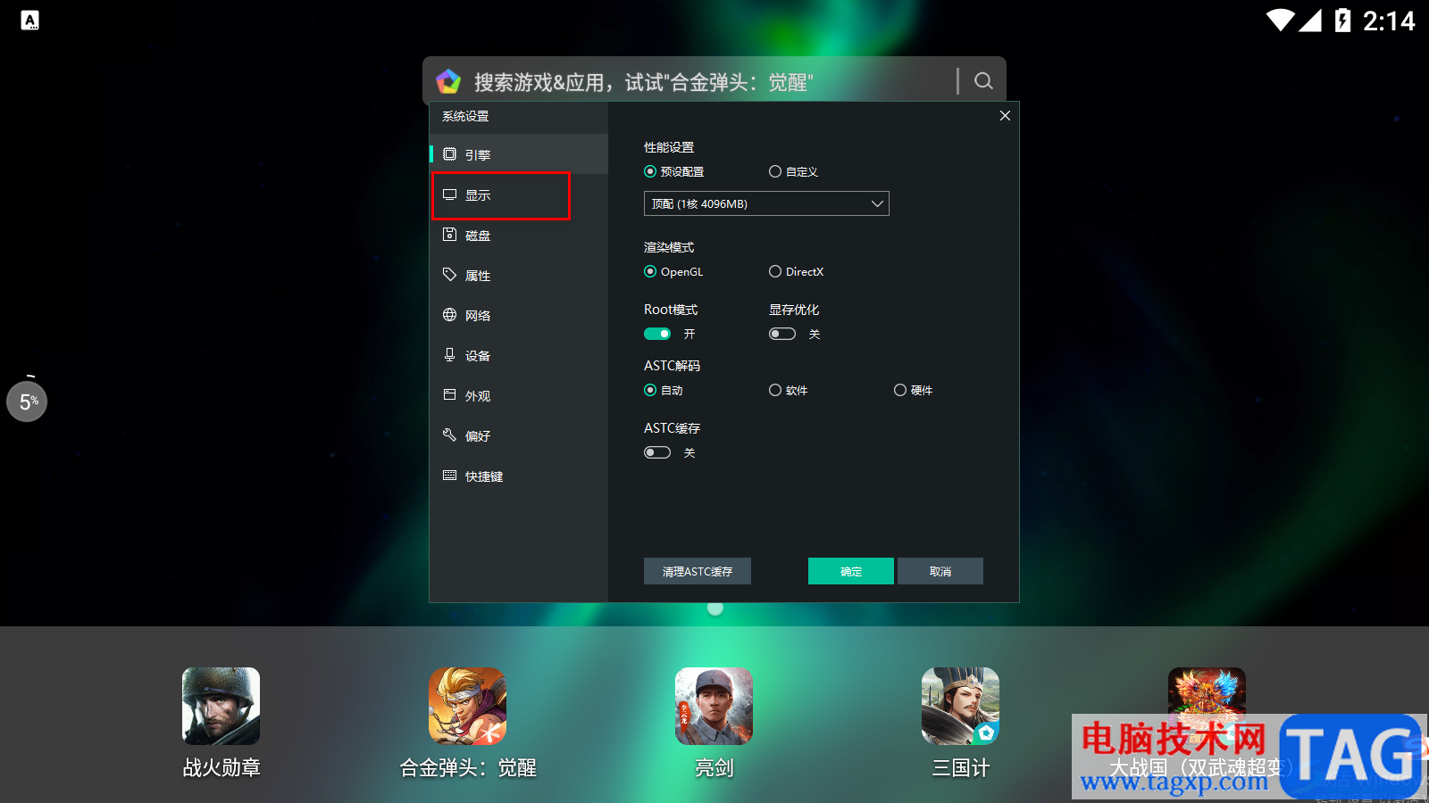Screen dimensions: 1429x803
Task: Click the 5% floating performance ball
Action: click(27, 401)
